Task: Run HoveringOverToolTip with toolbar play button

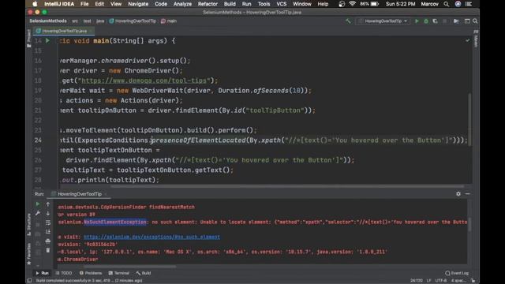Action: 417,21
